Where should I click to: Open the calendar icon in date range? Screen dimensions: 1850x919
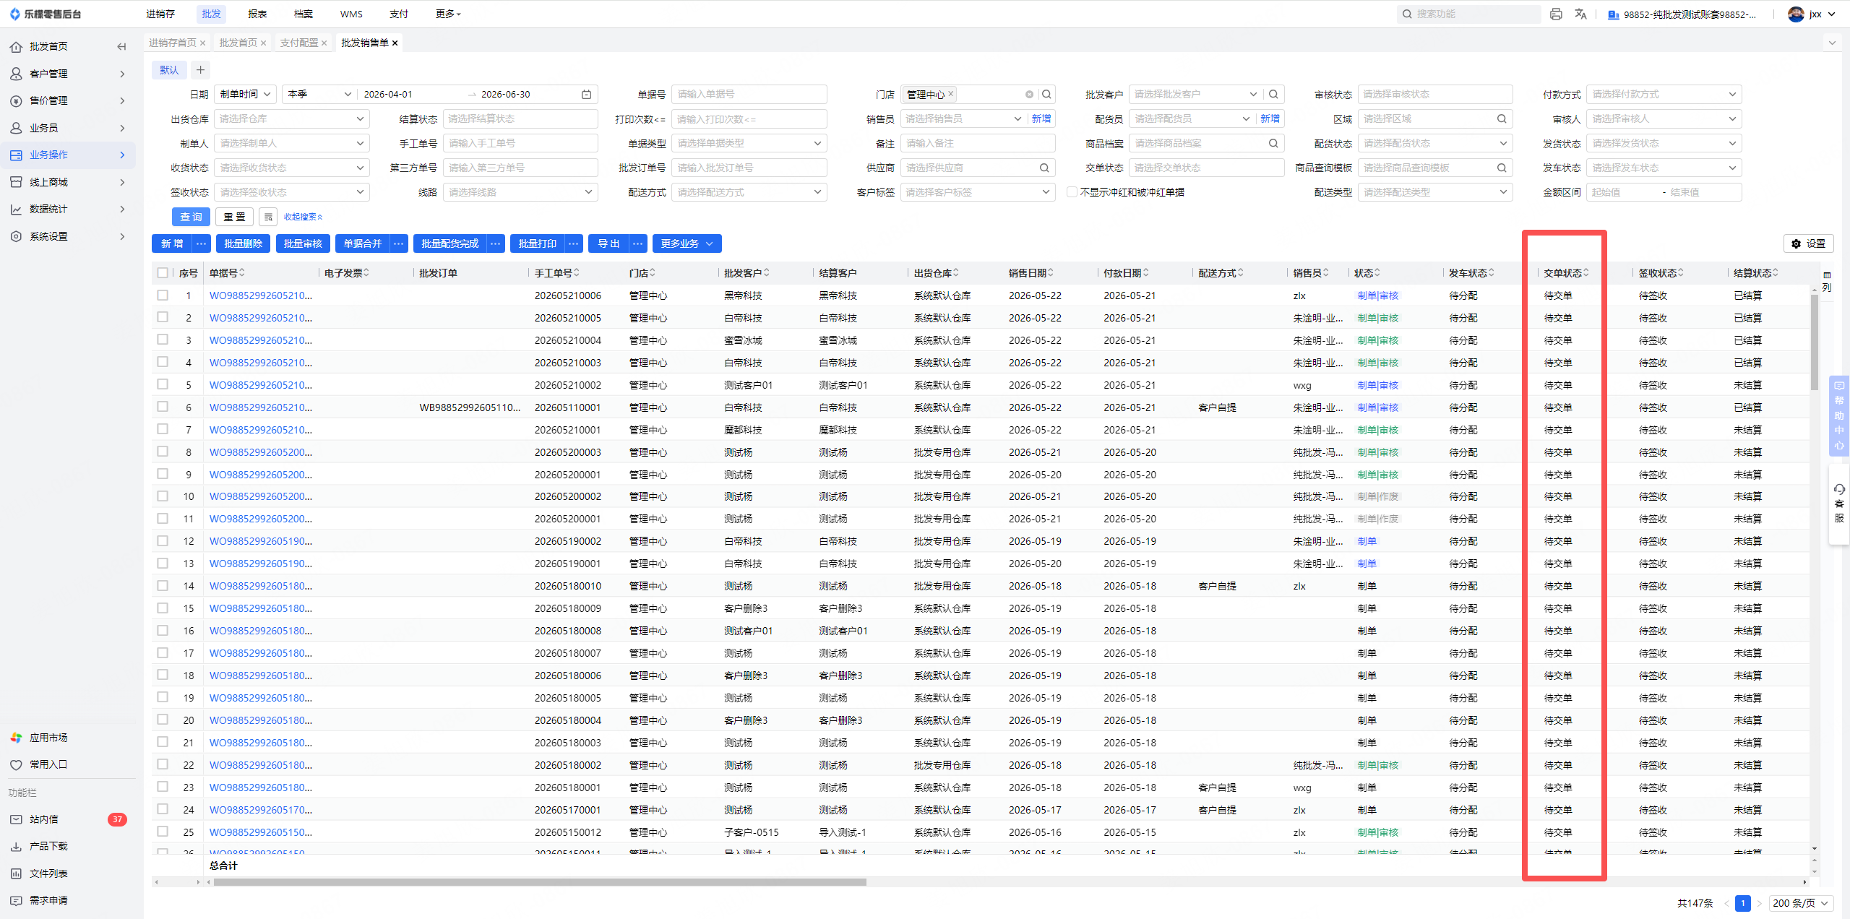[586, 94]
